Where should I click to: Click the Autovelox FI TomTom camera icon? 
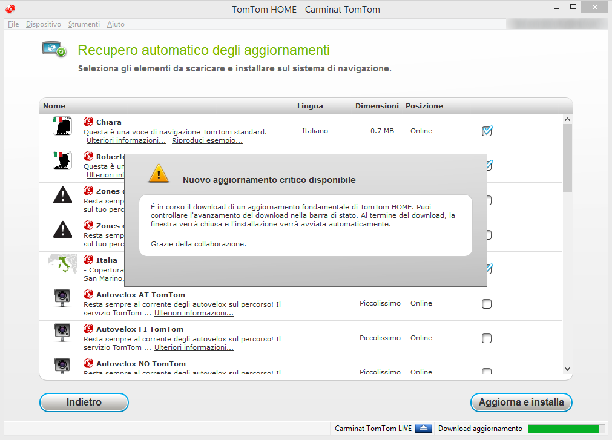(62, 332)
